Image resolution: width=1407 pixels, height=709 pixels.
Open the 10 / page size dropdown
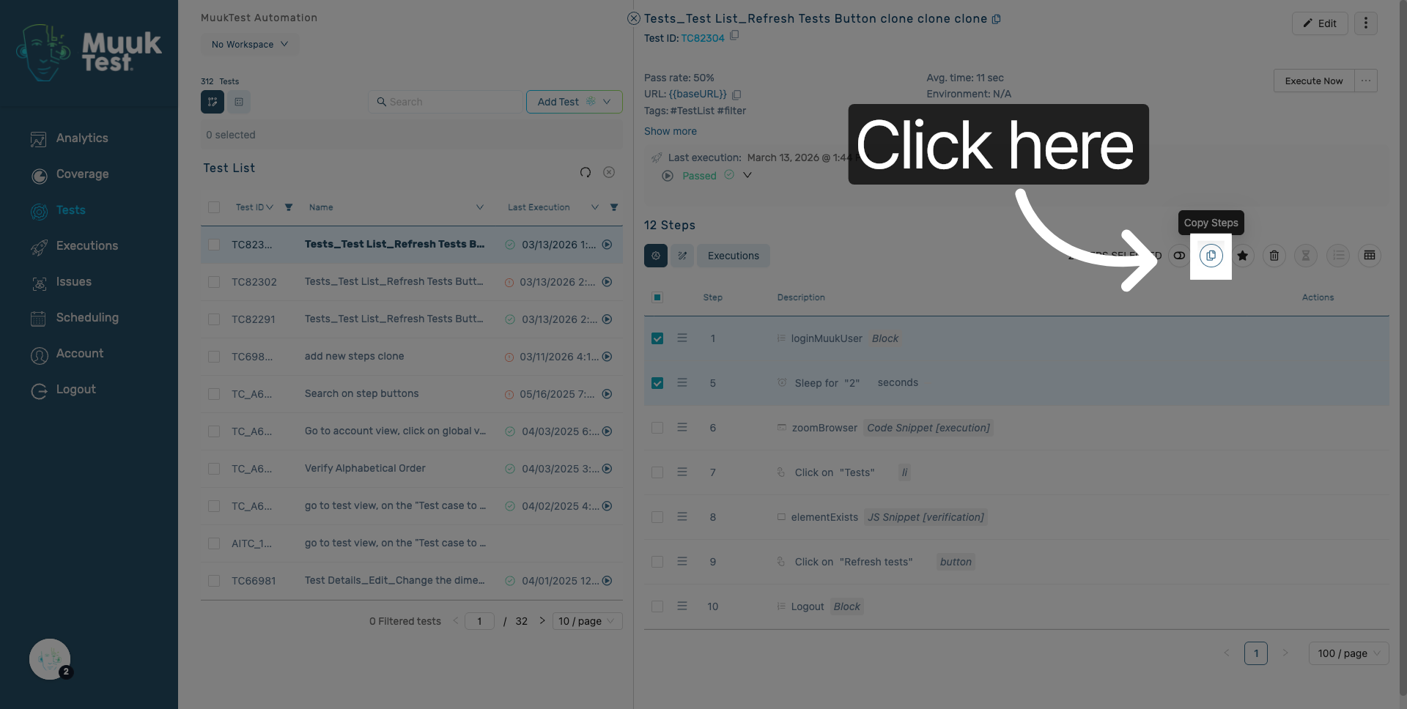pos(587,621)
